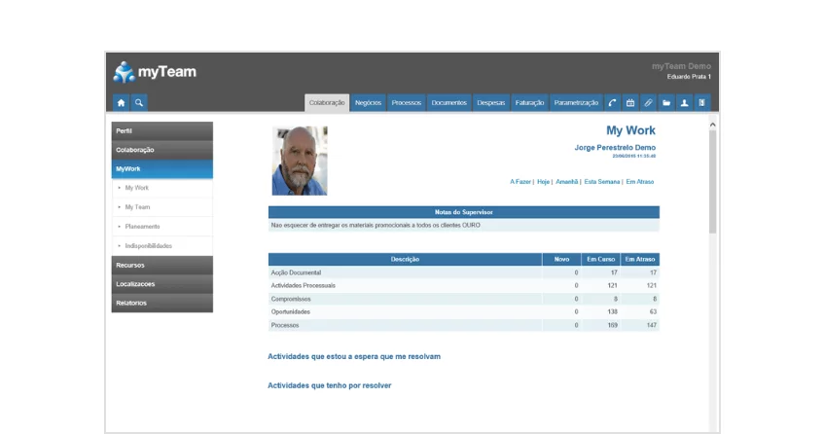The width and height of the screenshot is (825, 434).
Task: Click the myTeam logo
Action: pos(155,71)
